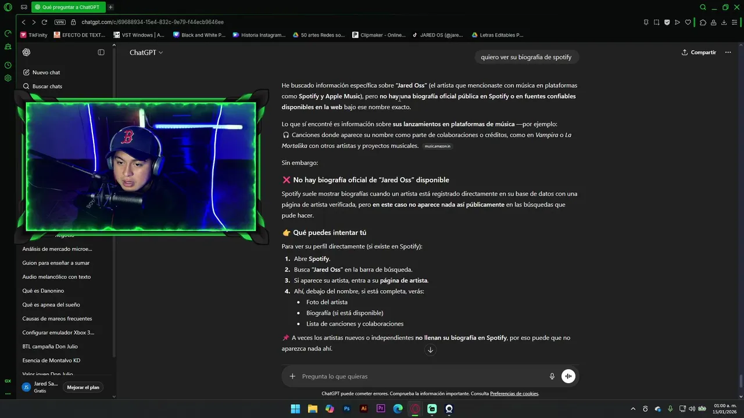Open a new tab with the plus button
The width and height of the screenshot is (744, 418).
click(110, 7)
